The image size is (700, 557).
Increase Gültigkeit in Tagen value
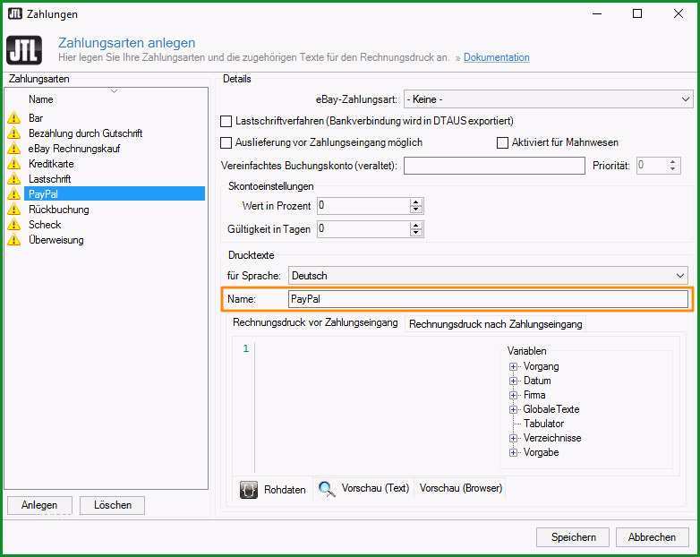click(416, 226)
